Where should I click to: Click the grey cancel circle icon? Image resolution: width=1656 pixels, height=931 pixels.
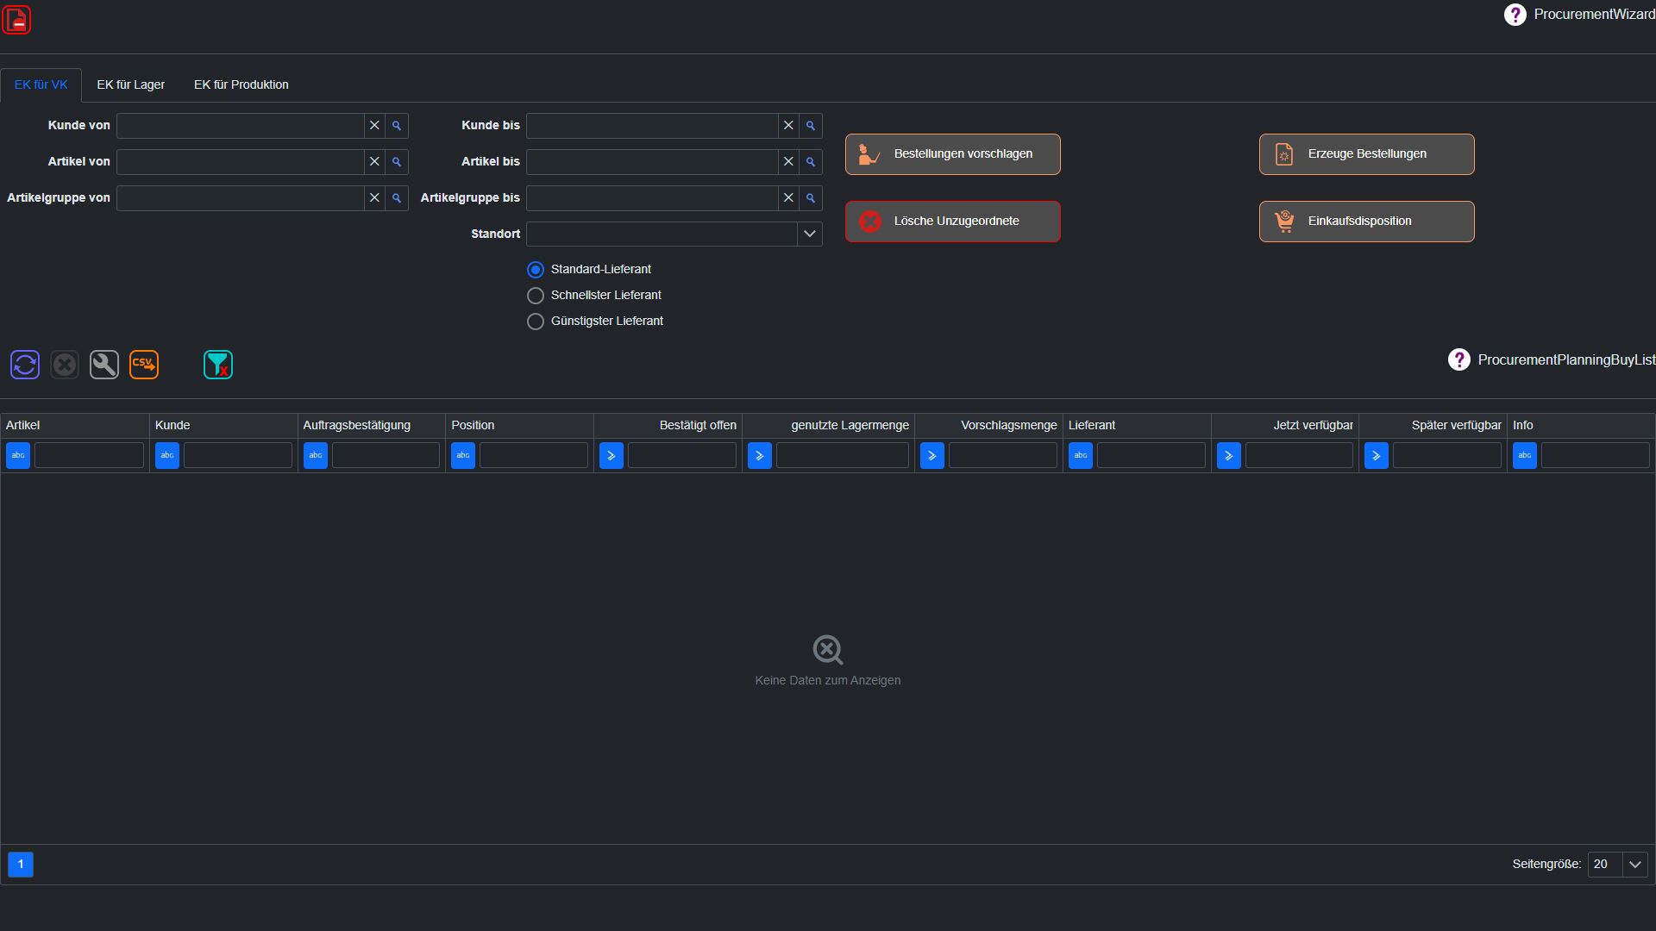click(x=65, y=365)
